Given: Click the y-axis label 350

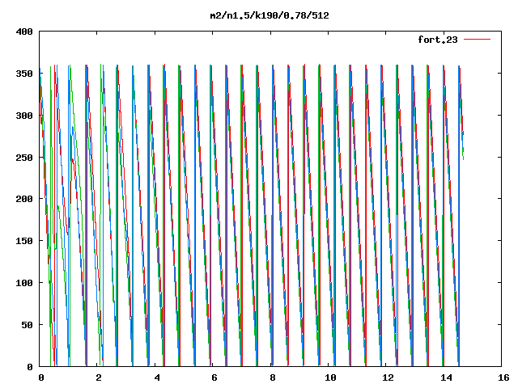Looking at the screenshot, I should point(24,74).
